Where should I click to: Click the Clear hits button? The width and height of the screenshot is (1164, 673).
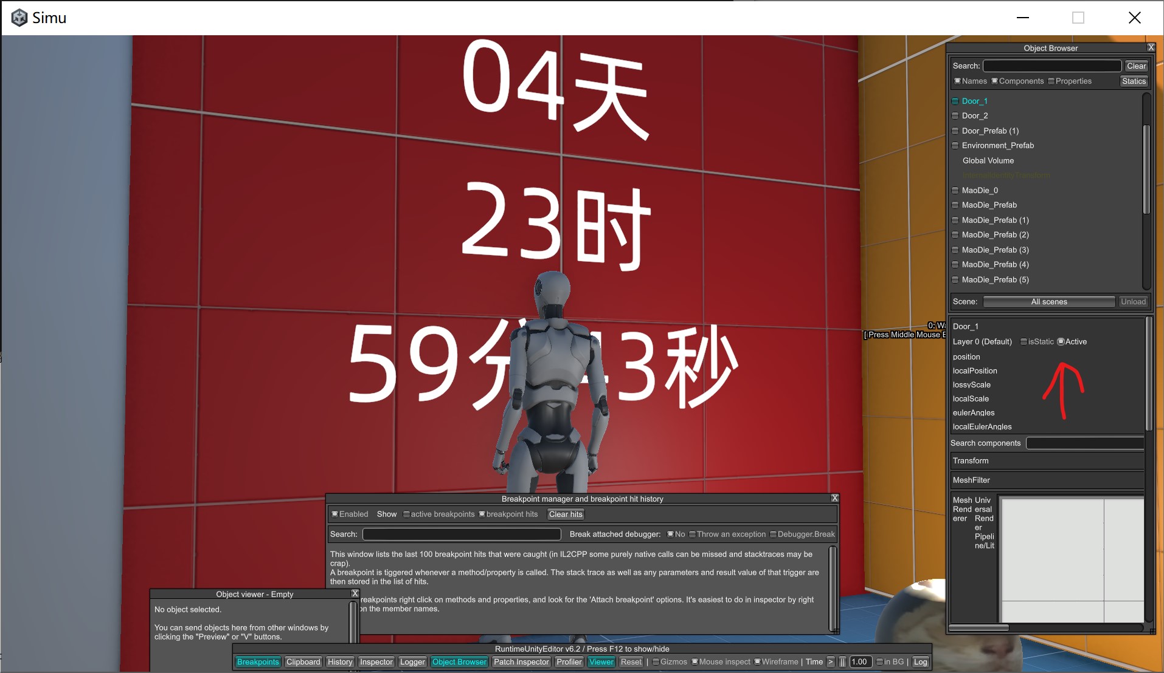pos(566,514)
